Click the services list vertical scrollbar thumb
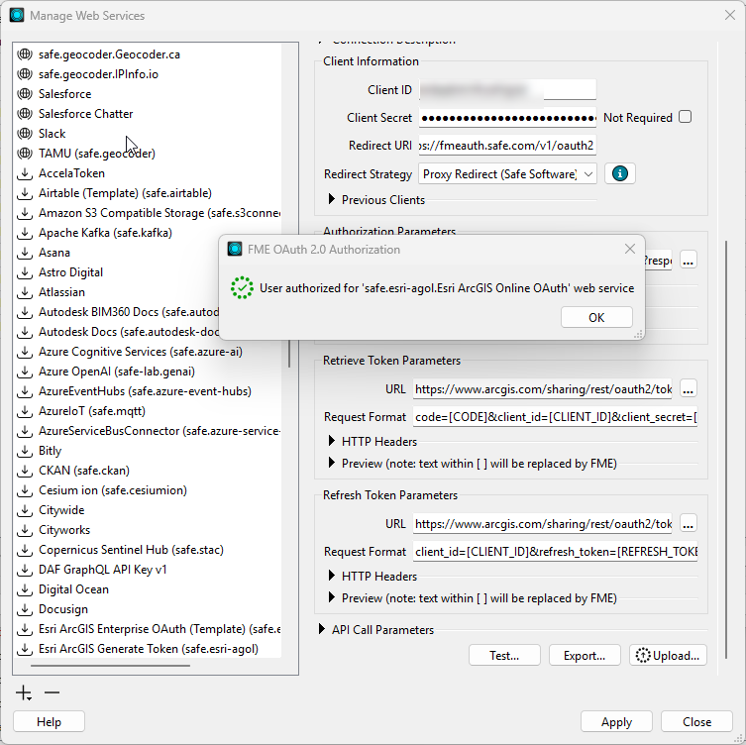The width and height of the screenshot is (746, 745). 289,354
